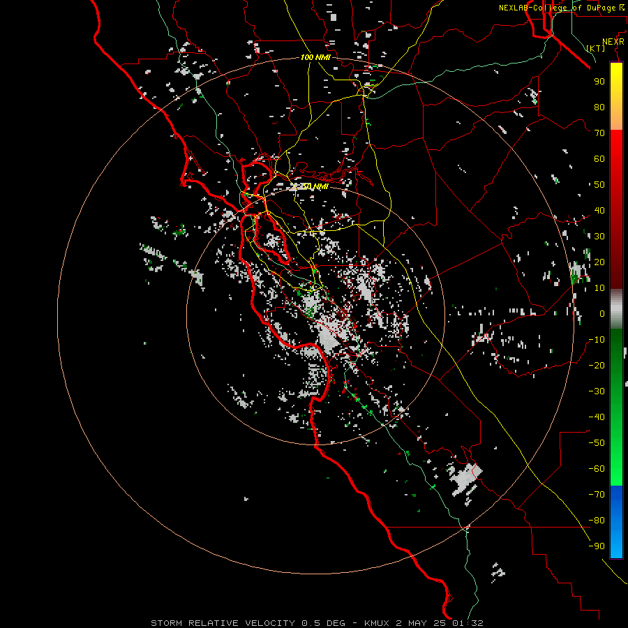Select the gray zero-velocity section of the color bar
This screenshot has width=628, height=628.
point(616,309)
